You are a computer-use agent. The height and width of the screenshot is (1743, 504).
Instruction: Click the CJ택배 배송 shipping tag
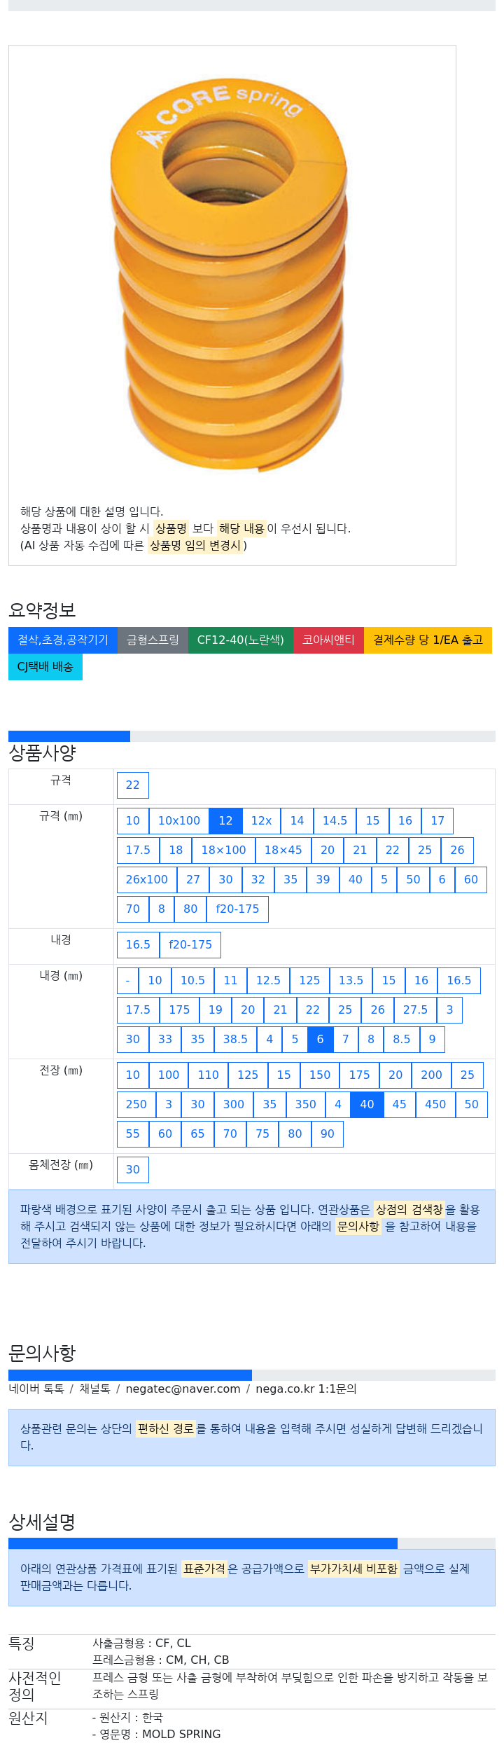click(45, 666)
